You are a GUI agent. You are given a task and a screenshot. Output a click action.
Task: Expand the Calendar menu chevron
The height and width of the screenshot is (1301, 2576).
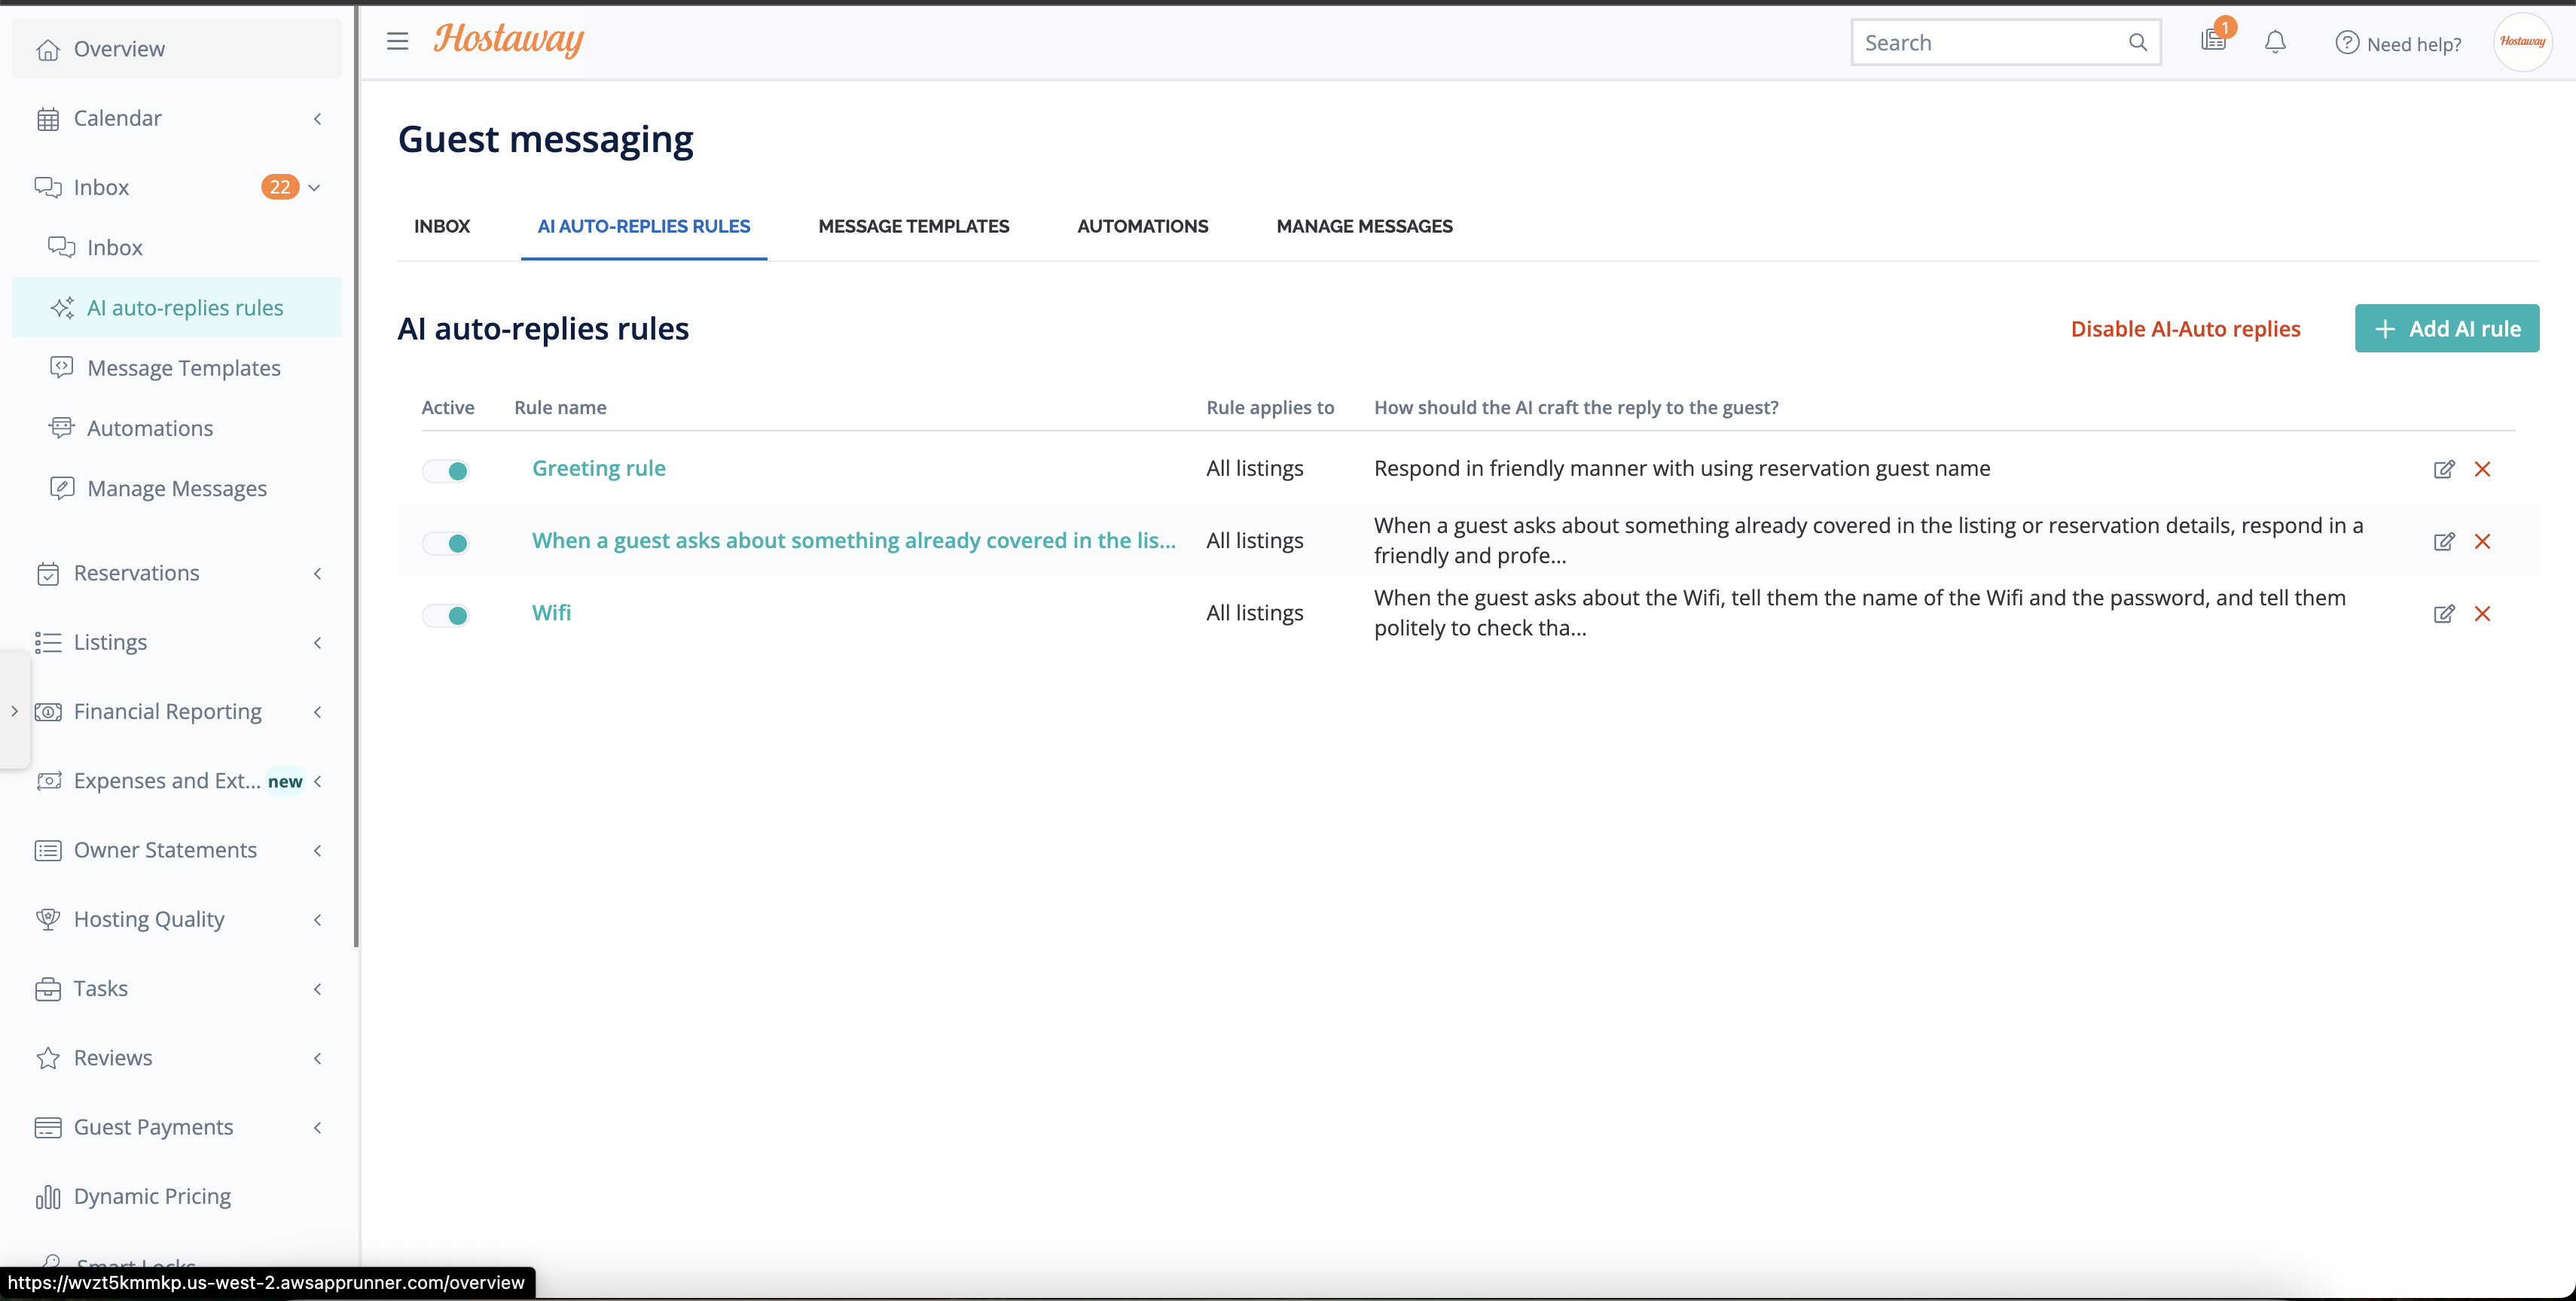click(x=317, y=119)
